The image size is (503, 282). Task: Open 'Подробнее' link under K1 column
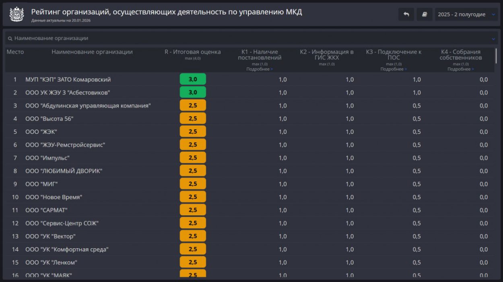click(260, 69)
